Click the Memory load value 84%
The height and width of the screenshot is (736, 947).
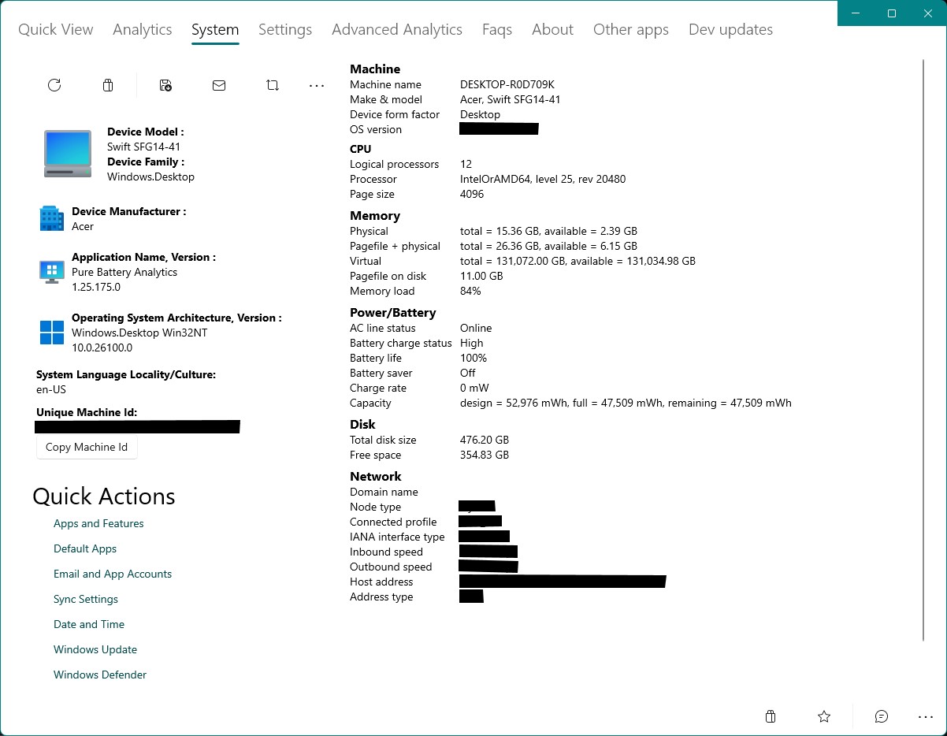pyautogui.click(x=470, y=291)
